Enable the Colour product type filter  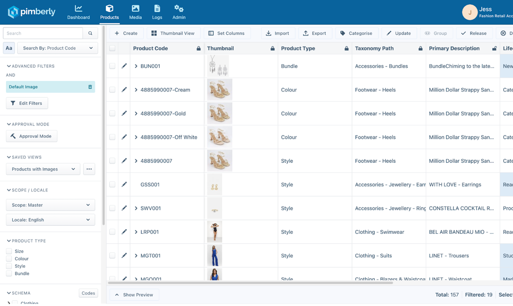8,258
